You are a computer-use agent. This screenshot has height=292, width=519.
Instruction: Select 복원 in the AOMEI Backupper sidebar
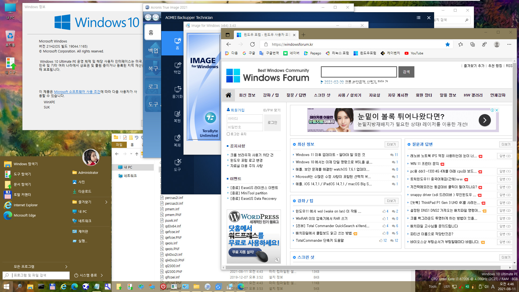(177, 116)
